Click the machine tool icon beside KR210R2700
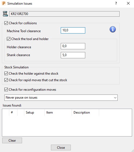Image resolution: width=134 pixels, height=152 pixels. [5, 14]
